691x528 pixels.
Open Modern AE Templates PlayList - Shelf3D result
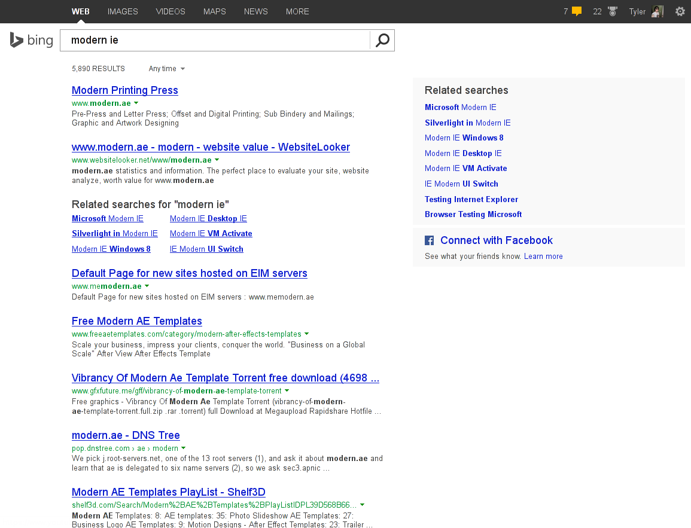pos(168,492)
